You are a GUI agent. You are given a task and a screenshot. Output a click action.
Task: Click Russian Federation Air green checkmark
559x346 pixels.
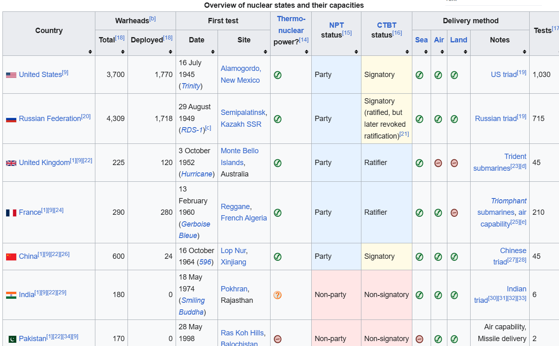(438, 119)
